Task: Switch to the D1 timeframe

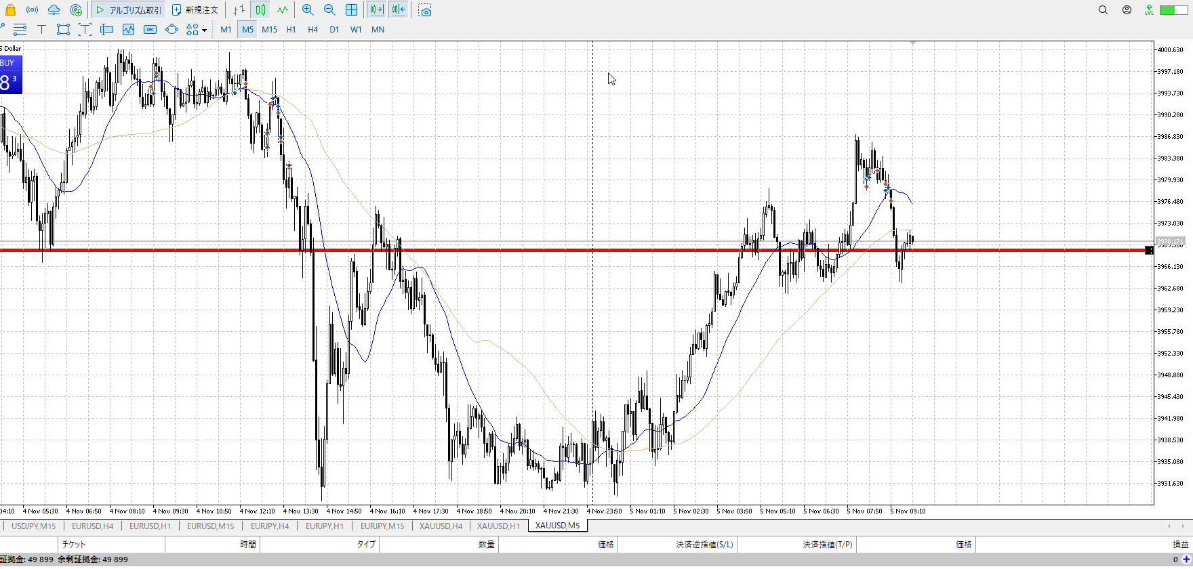Action: pos(334,30)
